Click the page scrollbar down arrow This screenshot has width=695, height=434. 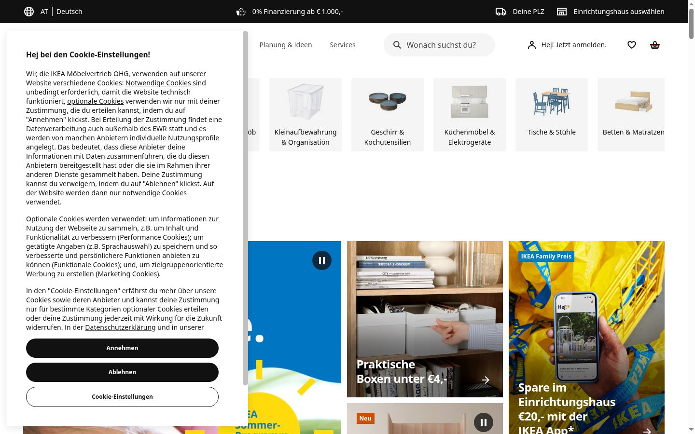click(x=691, y=430)
